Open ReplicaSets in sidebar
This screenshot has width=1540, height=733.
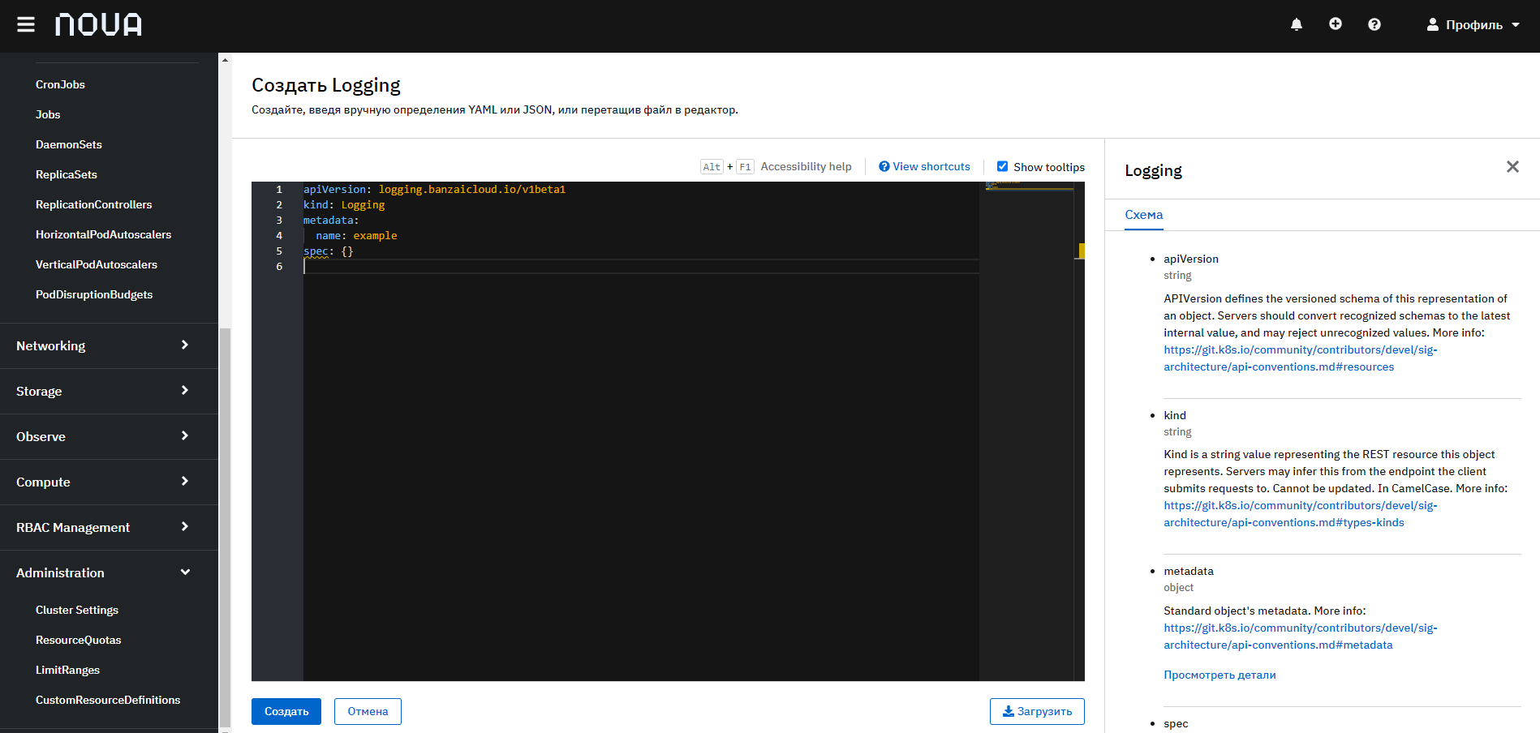pos(67,174)
